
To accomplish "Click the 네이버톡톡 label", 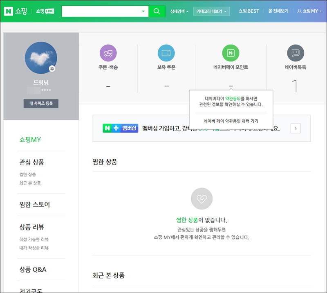I will (296, 67).
